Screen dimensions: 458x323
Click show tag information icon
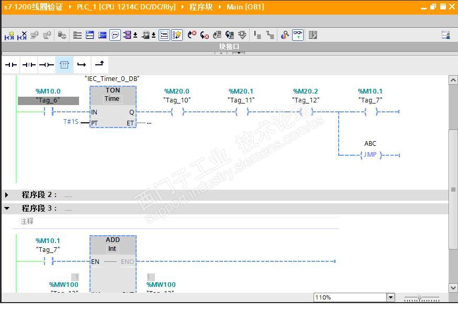[x=146, y=36]
